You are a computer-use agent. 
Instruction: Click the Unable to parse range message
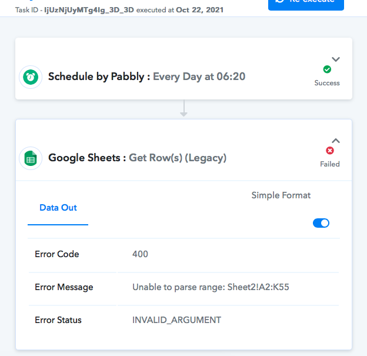click(x=211, y=287)
